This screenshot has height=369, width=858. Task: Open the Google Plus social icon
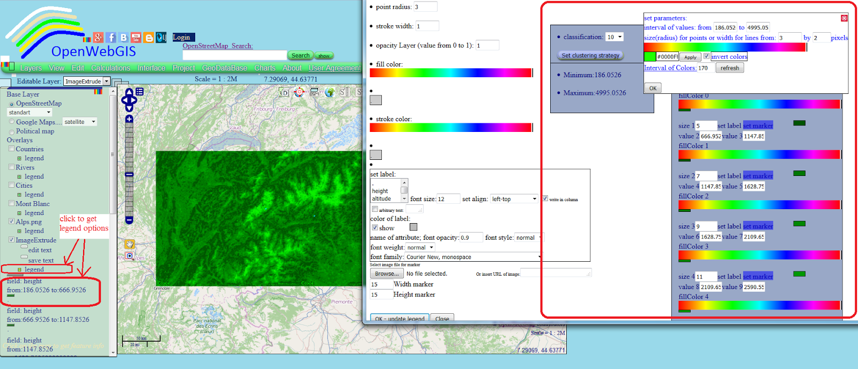[x=98, y=38]
